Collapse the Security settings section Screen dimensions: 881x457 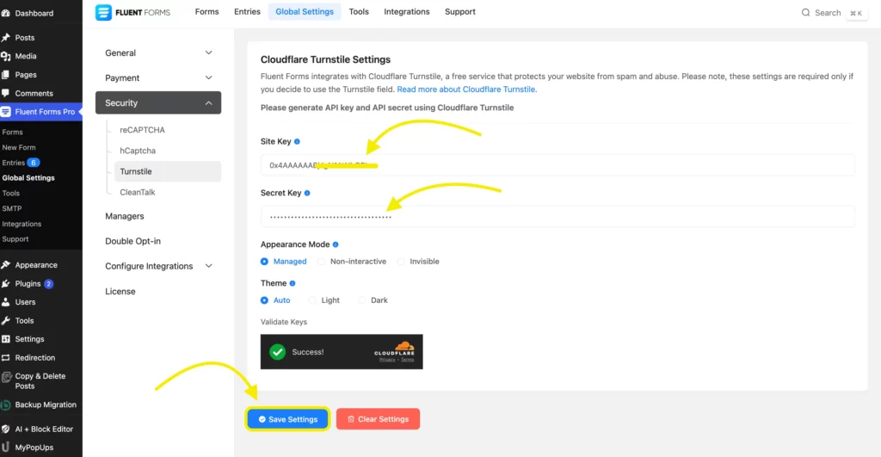(158, 103)
